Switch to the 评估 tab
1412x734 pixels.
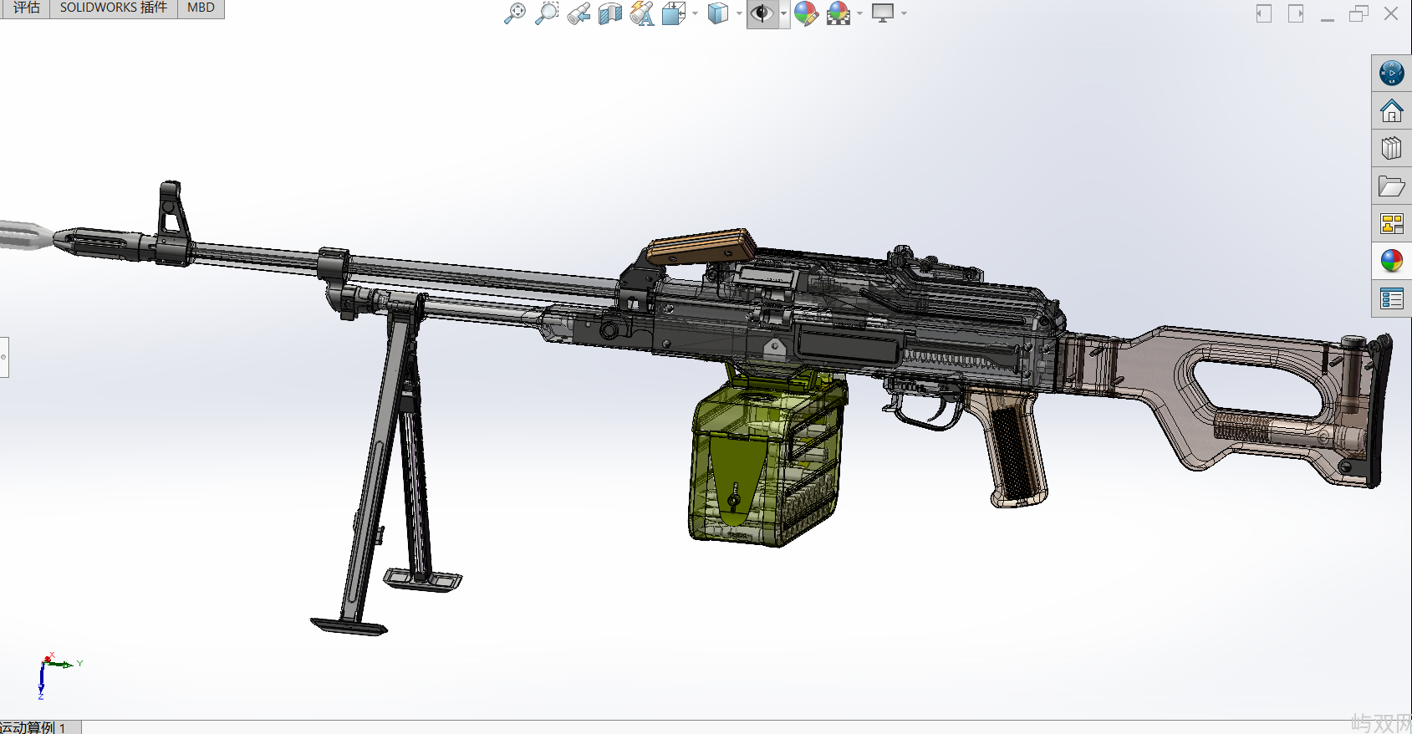[26, 8]
